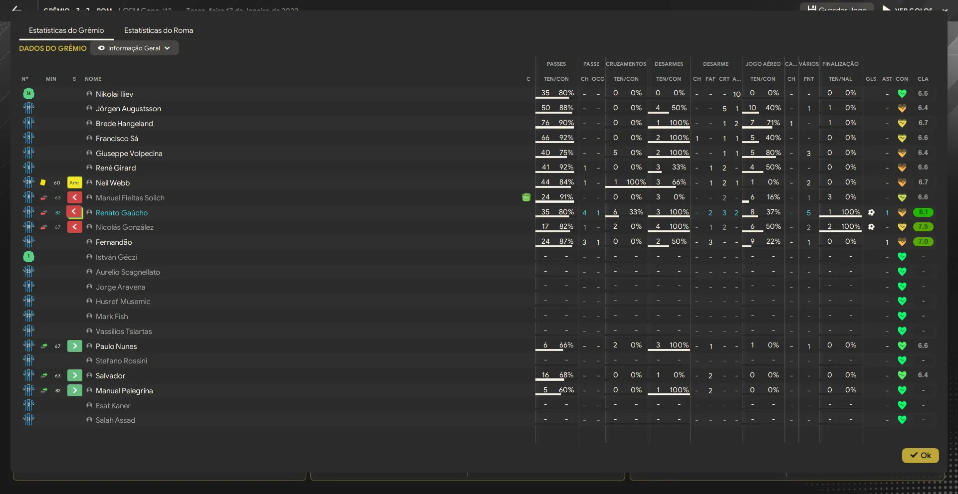Switch to Estatísticas do Roma tab
958x494 pixels.
click(158, 30)
